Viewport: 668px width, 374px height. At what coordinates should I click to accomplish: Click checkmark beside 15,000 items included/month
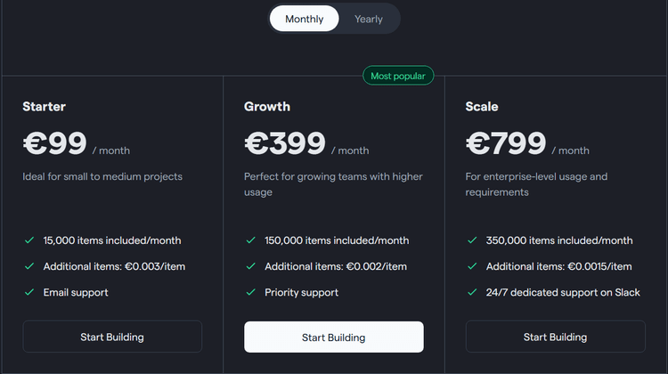click(29, 240)
